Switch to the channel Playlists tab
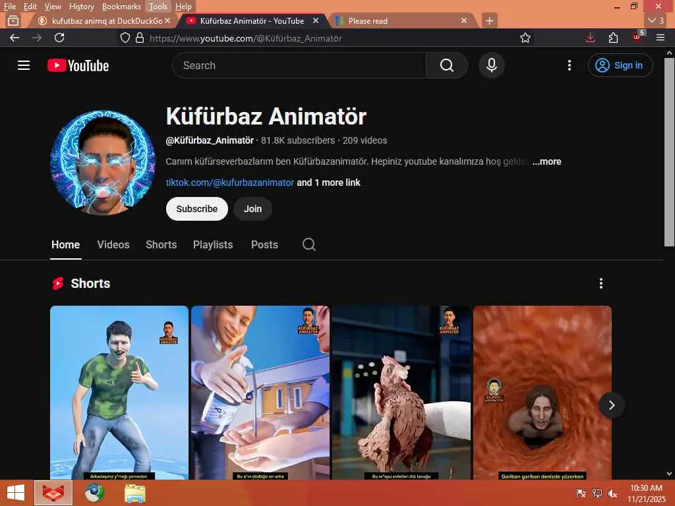This screenshot has height=506, width=675. [213, 245]
